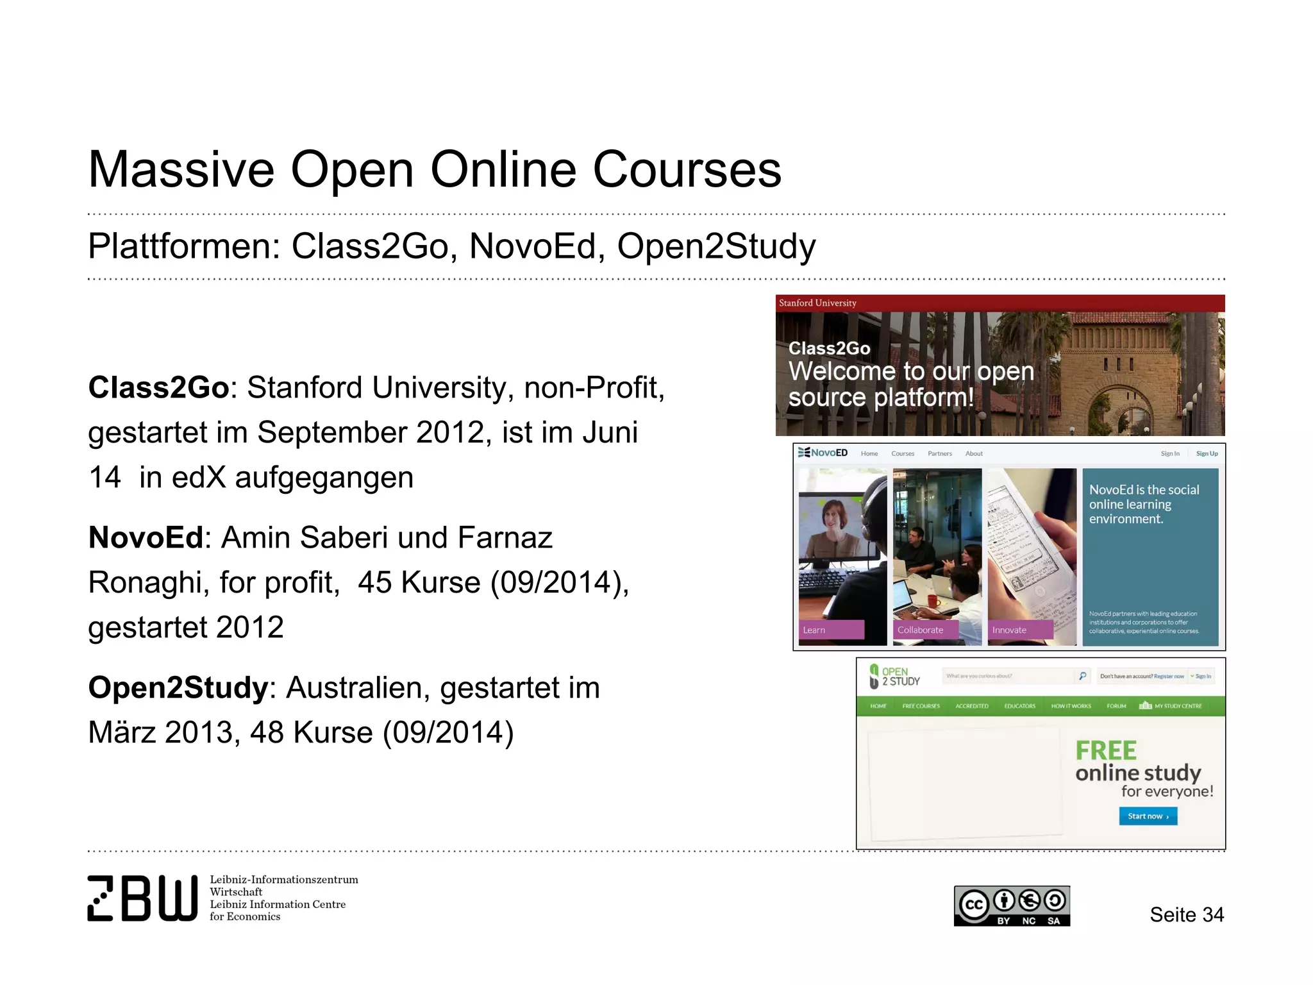The height and width of the screenshot is (985, 1313).
Task: Open the Partners item in NovoEd navigation
Action: [x=940, y=453]
